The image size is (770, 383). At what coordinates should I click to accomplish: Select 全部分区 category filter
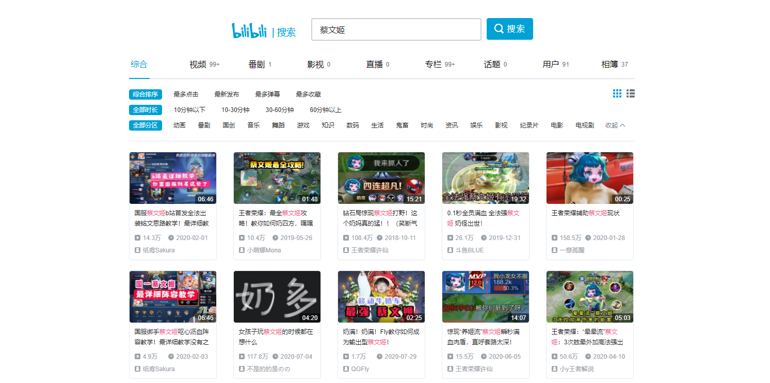(x=146, y=125)
